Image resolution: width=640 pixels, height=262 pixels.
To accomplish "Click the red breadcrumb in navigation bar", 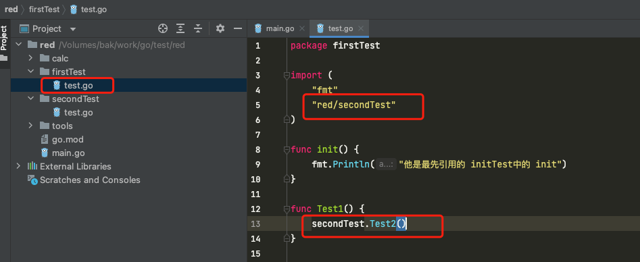I will tap(11, 9).
